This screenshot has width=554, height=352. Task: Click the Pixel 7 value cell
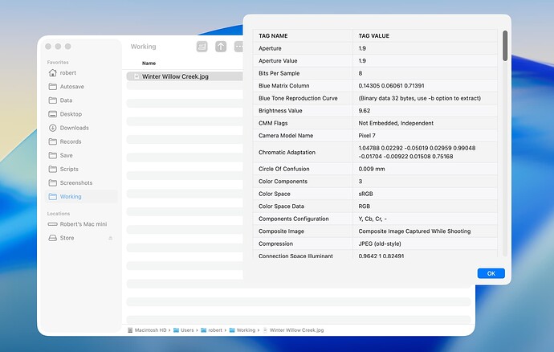[425, 136]
